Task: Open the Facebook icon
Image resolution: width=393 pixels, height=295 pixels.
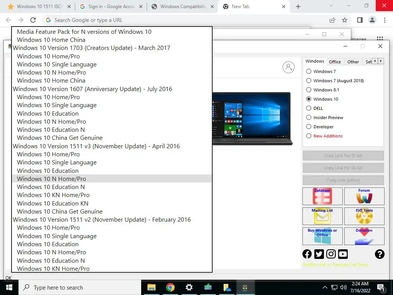Action: tap(307, 254)
